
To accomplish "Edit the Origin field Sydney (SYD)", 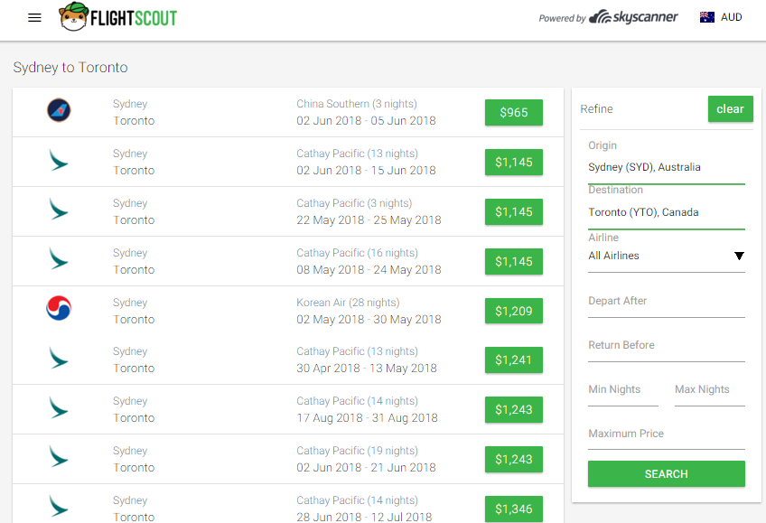I will pos(667,167).
